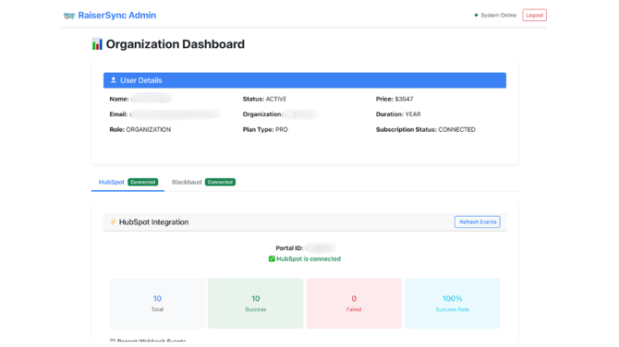Open the RaiserSync Admin home link
The width and height of the screenshot is (619, 347).
116,16
